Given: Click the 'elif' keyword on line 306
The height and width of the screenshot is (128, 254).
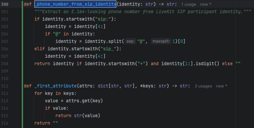Looking at the screenshot, I should [40, 49].
